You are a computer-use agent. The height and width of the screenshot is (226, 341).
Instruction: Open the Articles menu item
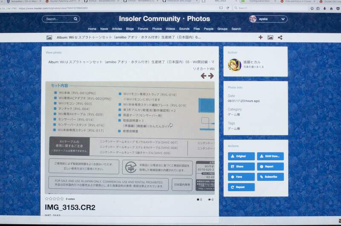(117, 29)
